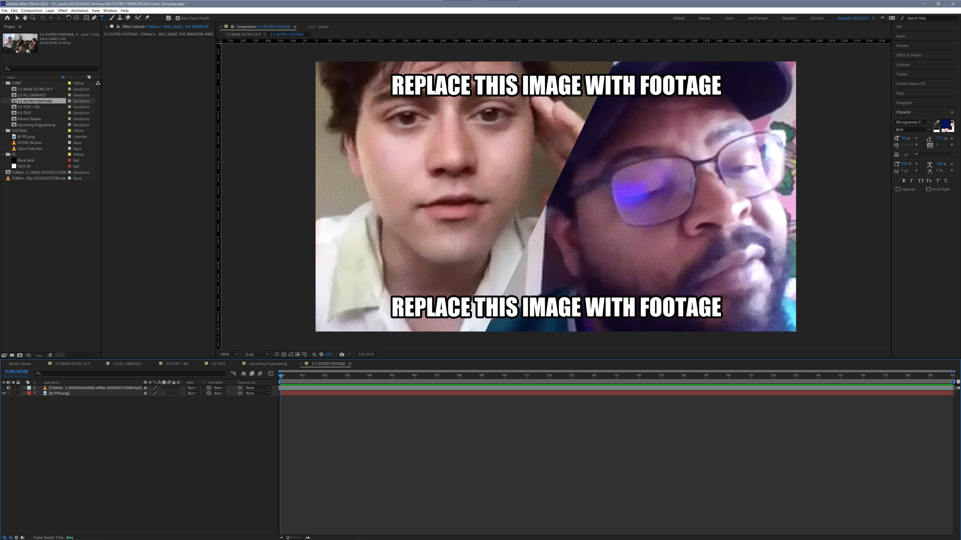Toggle the Transparency Grid in the composition viewer
This screenshot has height=540, width=961.
tap(284, 354)
